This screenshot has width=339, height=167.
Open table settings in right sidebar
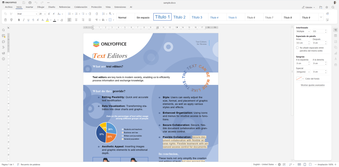[x=336, y=36]
